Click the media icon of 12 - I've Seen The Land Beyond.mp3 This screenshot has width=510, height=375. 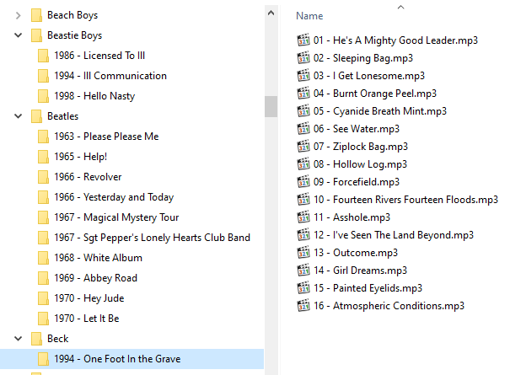303,235
